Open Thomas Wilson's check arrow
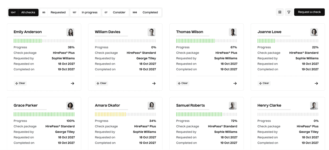Screen dimensions: 329x150 [x=235, y=83]
